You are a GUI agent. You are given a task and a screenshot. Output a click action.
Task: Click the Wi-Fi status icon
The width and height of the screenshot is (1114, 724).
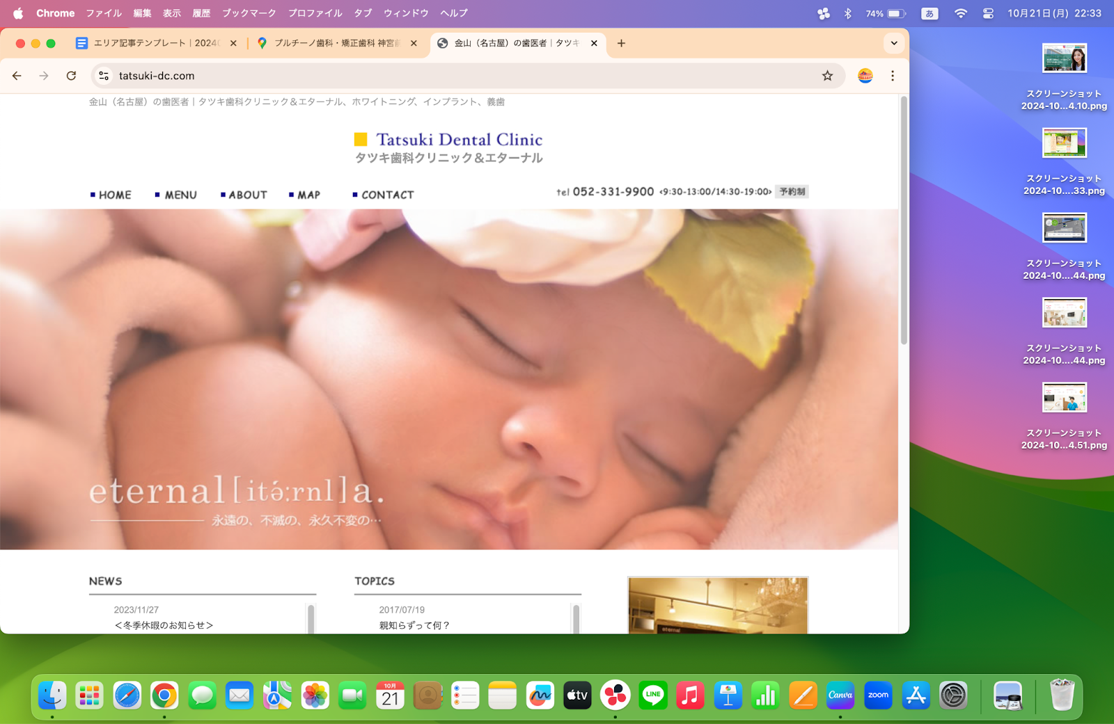961,13
